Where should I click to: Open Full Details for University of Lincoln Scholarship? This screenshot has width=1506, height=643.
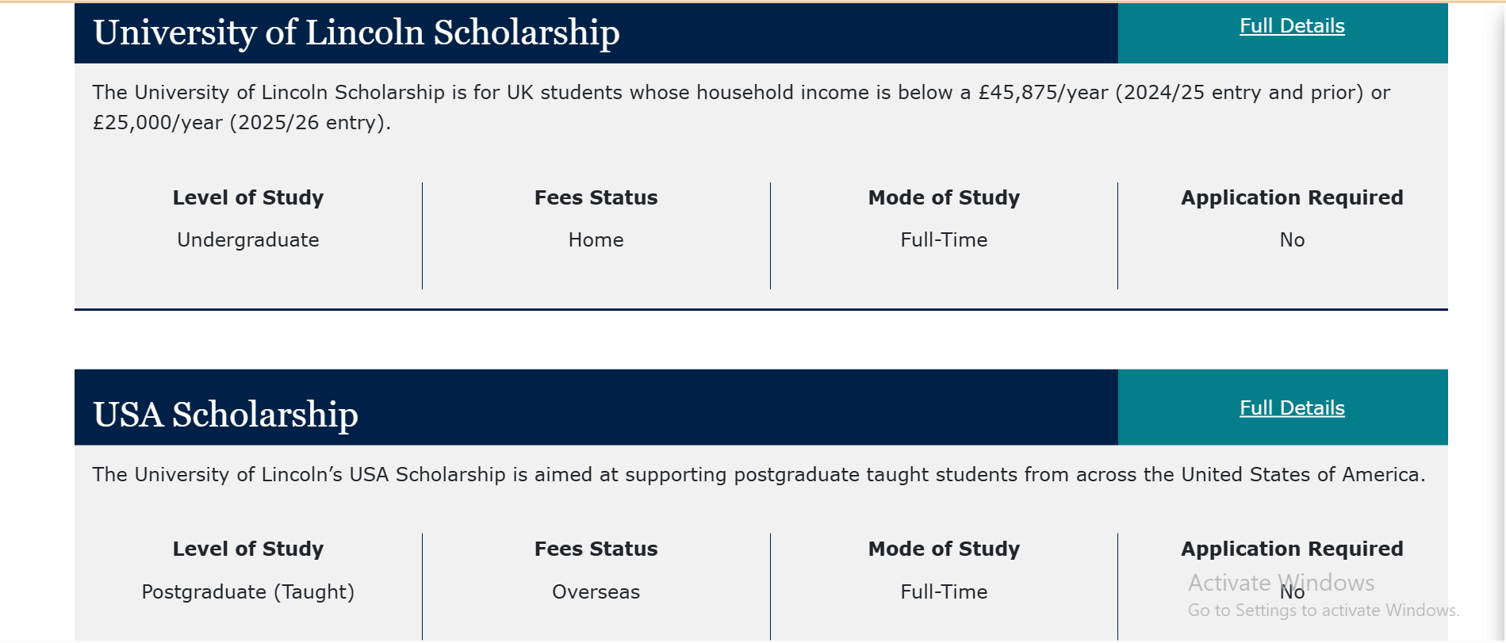coord(1290,25)
